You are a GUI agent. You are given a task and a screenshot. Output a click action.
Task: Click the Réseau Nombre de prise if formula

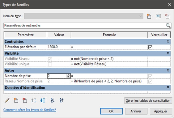pyautogui.click(x=108, y=81)
